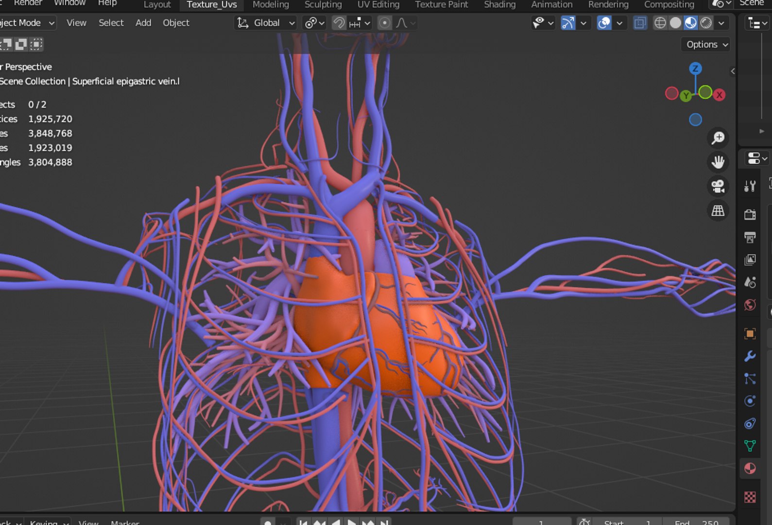Click the hand pan view icon
The width and height of the screenshot is (772, 525).
(x=718, y=162)
